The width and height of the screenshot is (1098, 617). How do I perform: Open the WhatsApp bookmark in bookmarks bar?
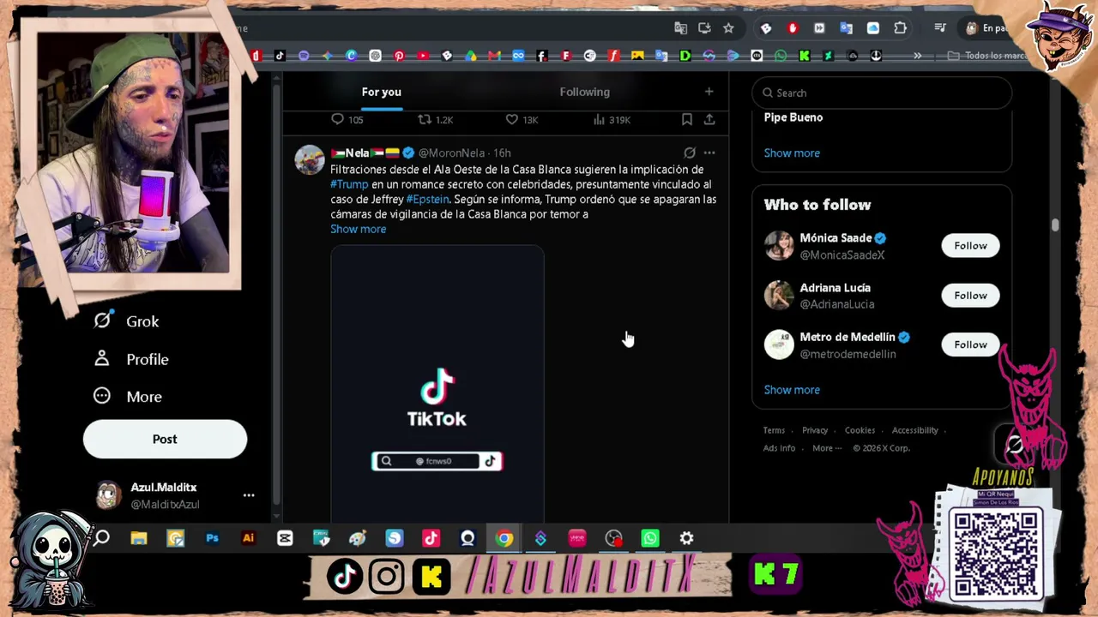(780, 56)
